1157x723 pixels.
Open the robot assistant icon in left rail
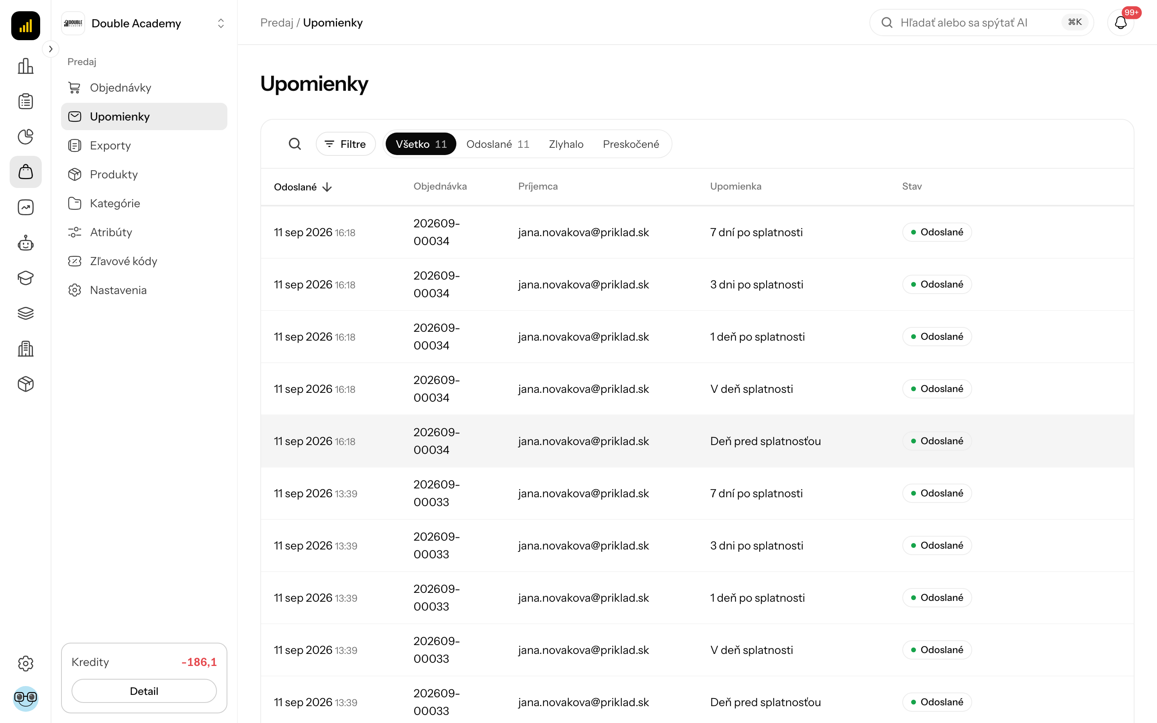(25, 243)
